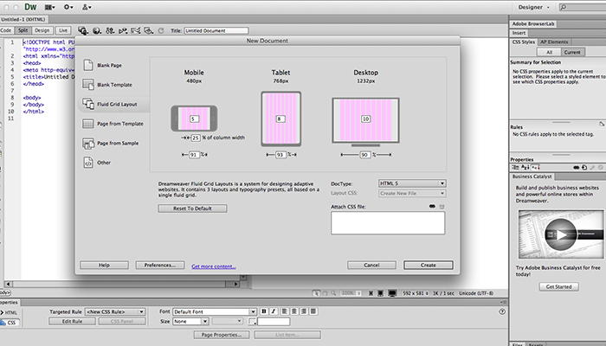Toggle Bold in Properties panel

click(264, 311)
